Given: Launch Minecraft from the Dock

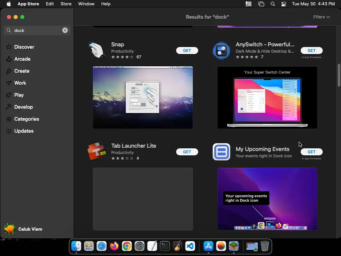Looking at the screenshot, I should pyautogui.click(x=233, y=246).
